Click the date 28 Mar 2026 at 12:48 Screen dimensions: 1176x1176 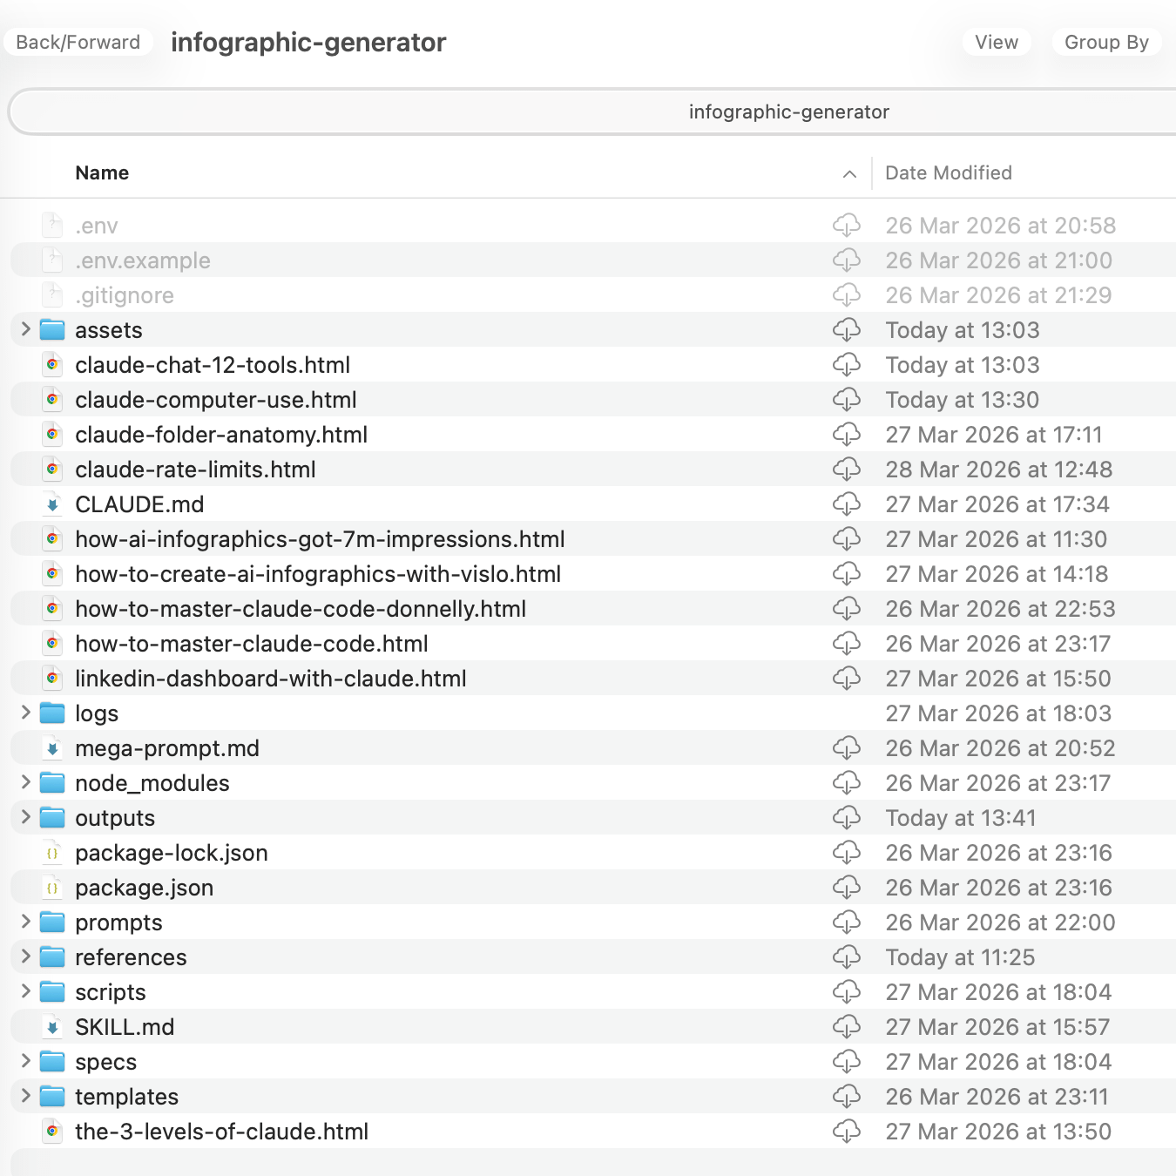[x=999, y=470]
